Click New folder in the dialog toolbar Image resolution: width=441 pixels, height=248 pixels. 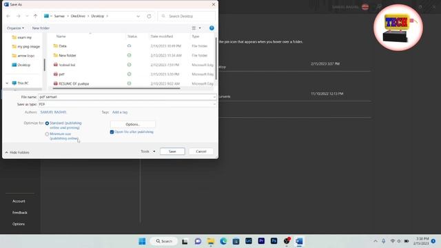[41, 28]
